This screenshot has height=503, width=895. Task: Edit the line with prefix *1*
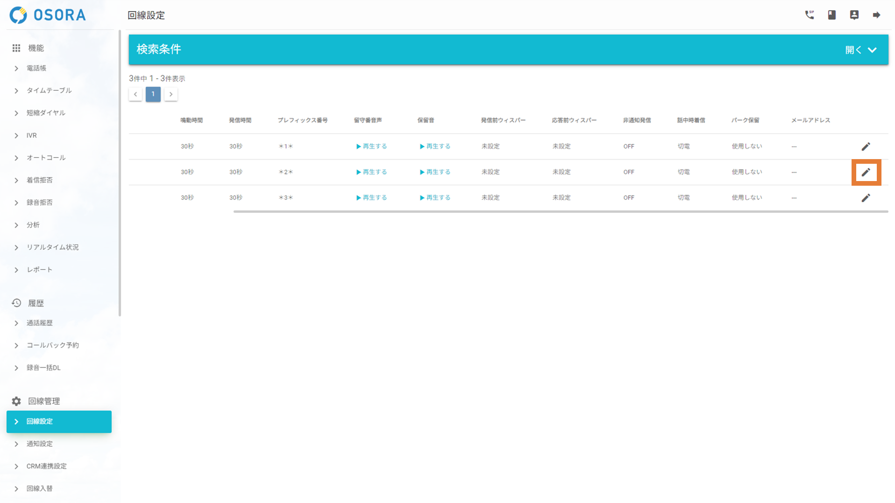[x=866, y=147]
